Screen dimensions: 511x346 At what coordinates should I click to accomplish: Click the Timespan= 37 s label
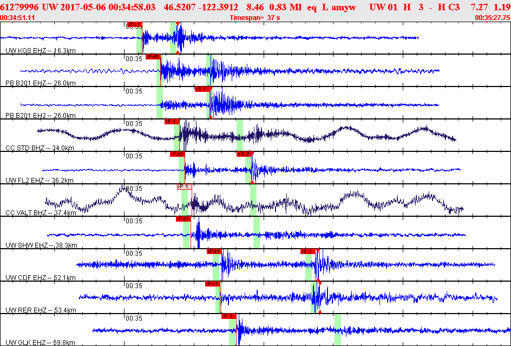[x=255, y=18]
